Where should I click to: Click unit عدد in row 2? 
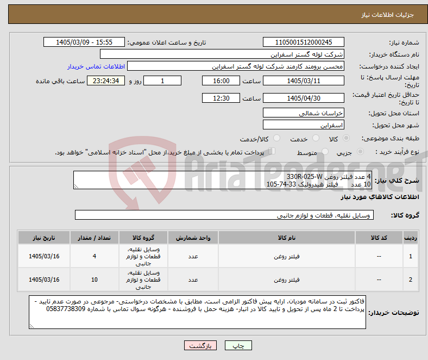pyautogui.click(x=193, y=280)
